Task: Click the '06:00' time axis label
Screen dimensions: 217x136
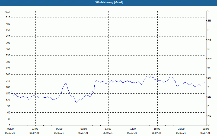Action: [x=59, y=129]
